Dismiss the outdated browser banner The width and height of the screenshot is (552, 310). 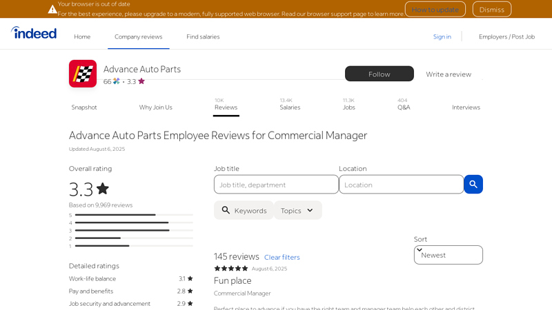pos(492,10)
